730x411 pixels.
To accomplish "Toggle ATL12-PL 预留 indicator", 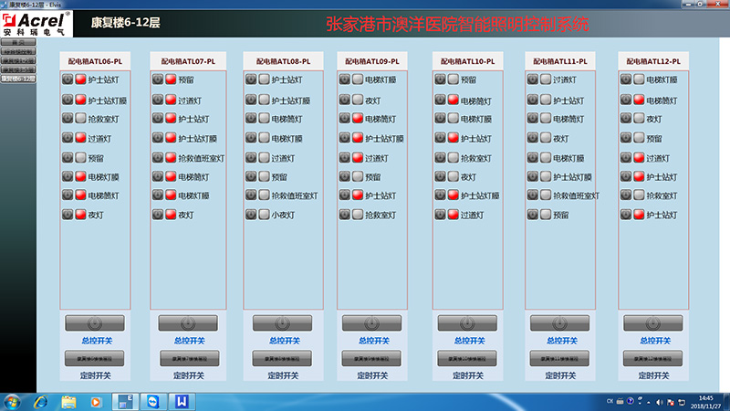I will point(639,138).
